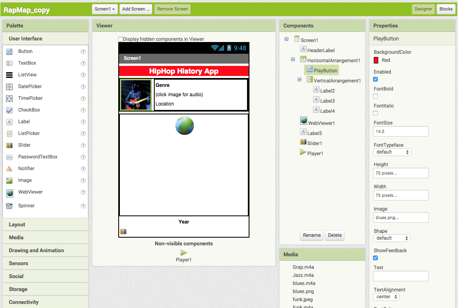Select the Slider palette icon
This screenshot has width=458, height=308.
click(9, 145)
